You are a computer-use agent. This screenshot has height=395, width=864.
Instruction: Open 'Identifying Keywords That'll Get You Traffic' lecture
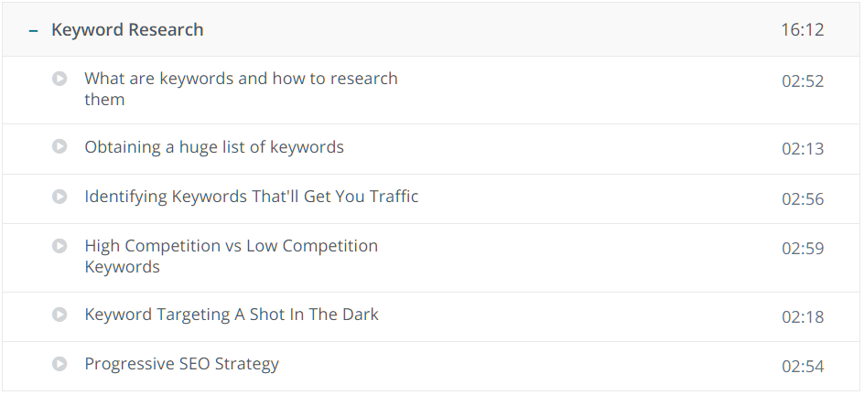252,197
